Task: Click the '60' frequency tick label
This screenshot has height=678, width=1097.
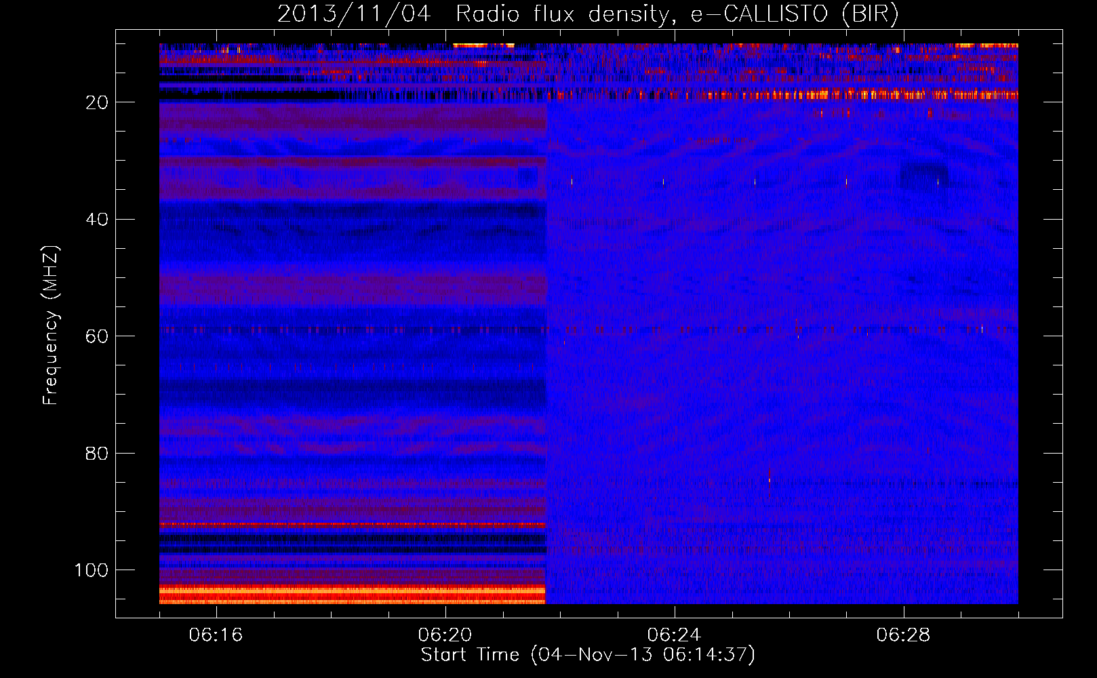Action: (98, 336)
